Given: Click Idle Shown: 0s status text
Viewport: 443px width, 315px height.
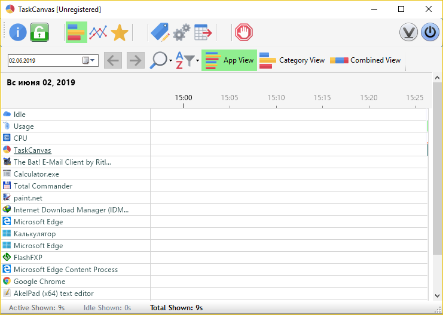Looking at the screenshot, I should coord(107,308).
